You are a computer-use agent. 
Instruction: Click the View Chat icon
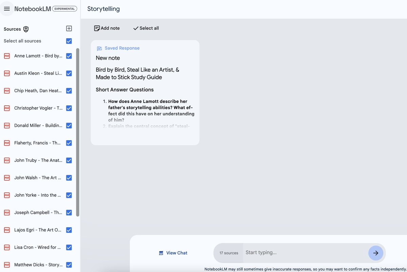click(161, 253)
